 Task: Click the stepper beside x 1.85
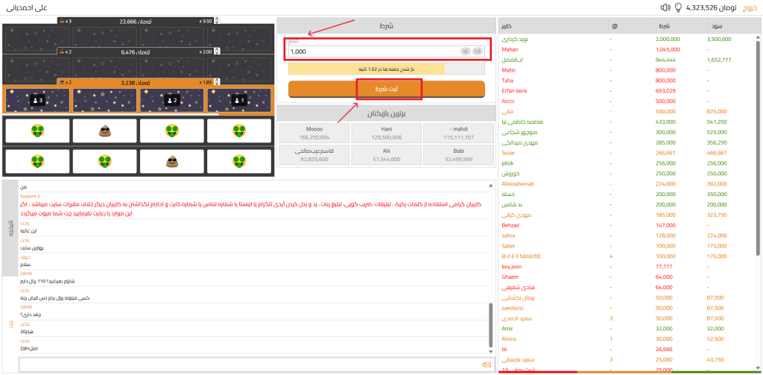point(217,83)
